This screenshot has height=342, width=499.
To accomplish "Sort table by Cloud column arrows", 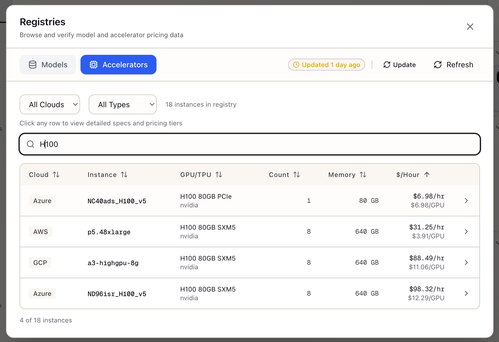I will pos(56,175).
